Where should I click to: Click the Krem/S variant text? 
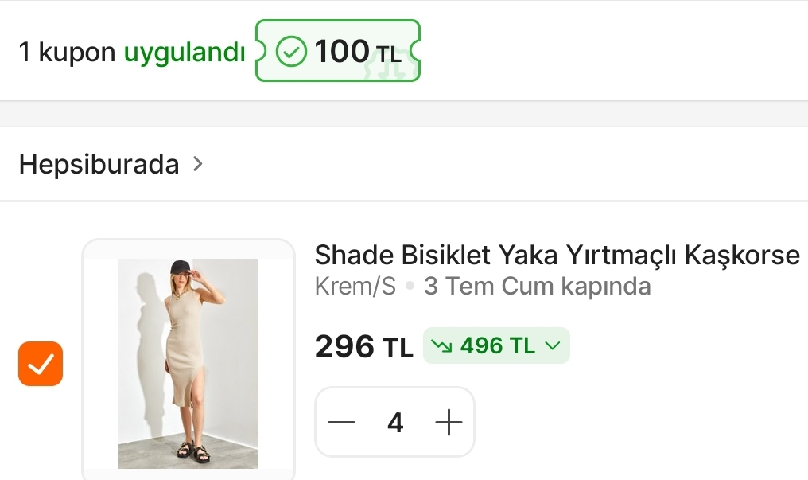tap(355, 286)
